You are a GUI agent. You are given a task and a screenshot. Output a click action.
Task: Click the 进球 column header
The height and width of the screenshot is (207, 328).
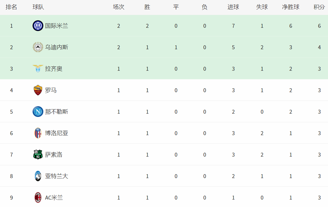pyautogui.click(x=233, y=7)
